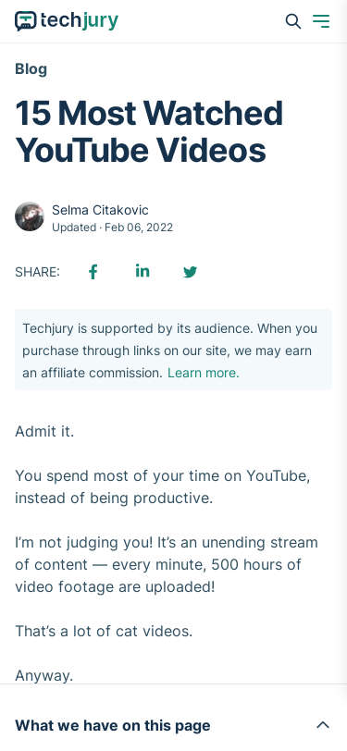Share the article on LinkedIn

143,272
